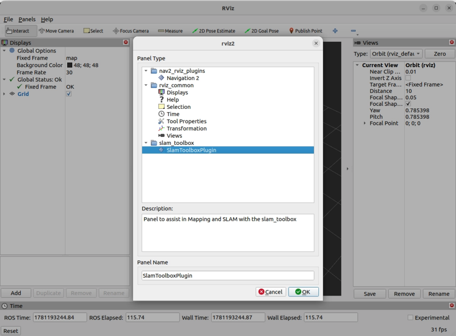Click the ROS Time field
The image size is (456, 336).
60,317
